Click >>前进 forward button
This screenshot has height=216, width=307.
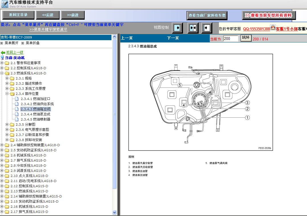(73, 15)
